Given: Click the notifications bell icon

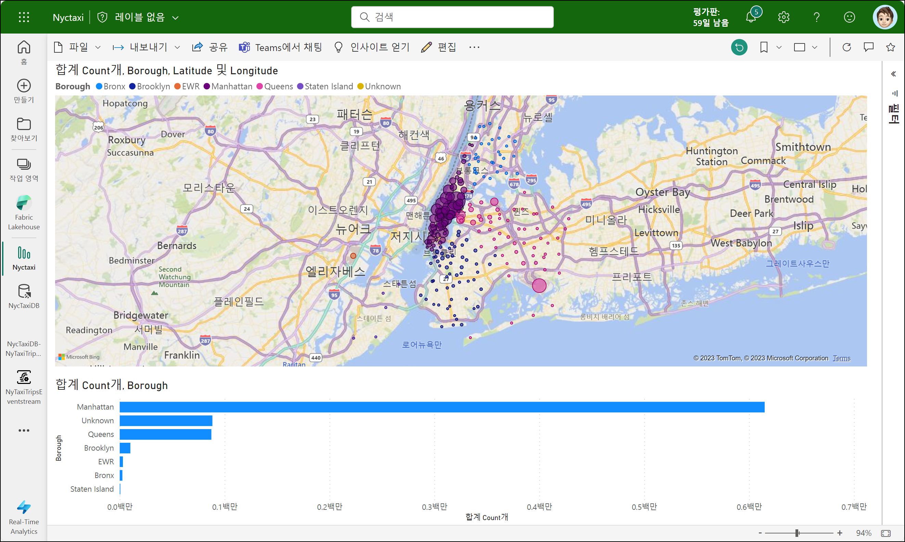Looking at the screenshot, I should [751, 17].
